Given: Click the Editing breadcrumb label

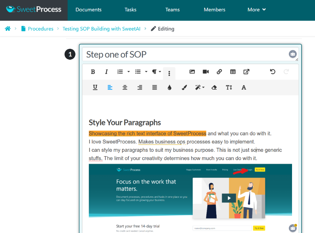Looking at the screenshot, I should pos(166,29).
